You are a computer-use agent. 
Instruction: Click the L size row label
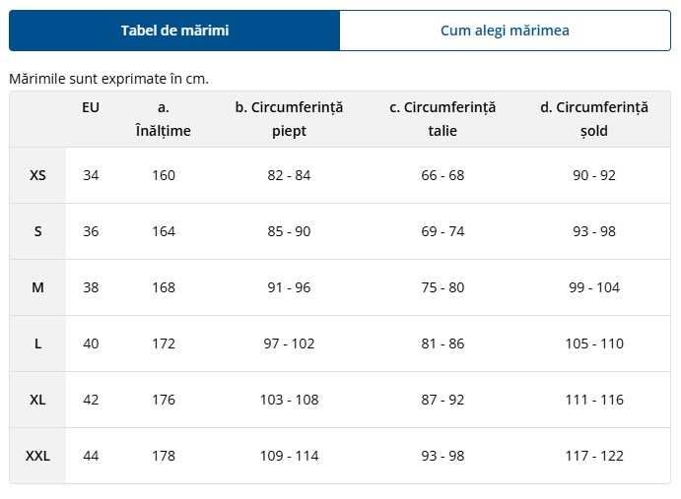tap(37, 343)
